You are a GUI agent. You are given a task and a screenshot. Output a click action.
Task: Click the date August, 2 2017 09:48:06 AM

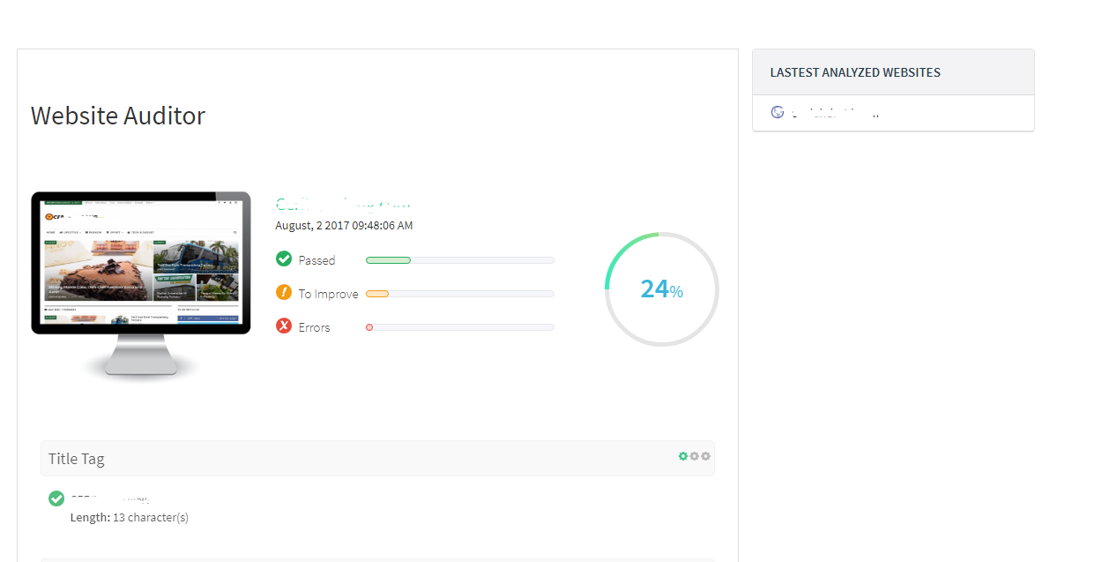tap(344, 226)
